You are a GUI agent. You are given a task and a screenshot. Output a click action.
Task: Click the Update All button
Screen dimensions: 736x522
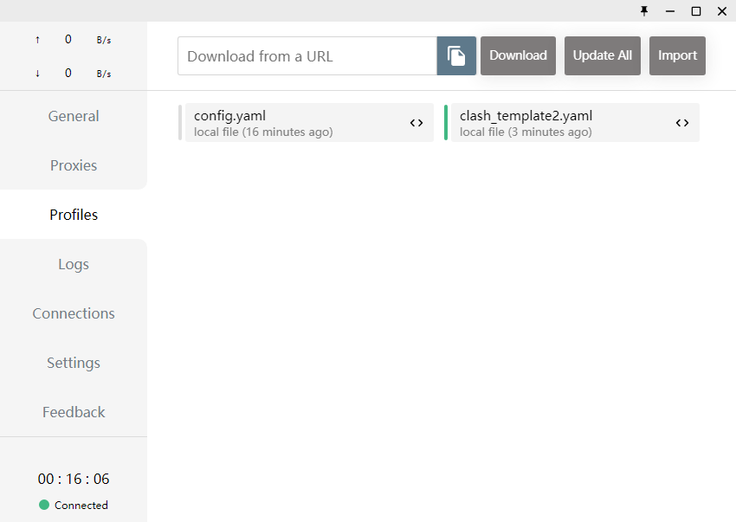[x=602, y=55]
